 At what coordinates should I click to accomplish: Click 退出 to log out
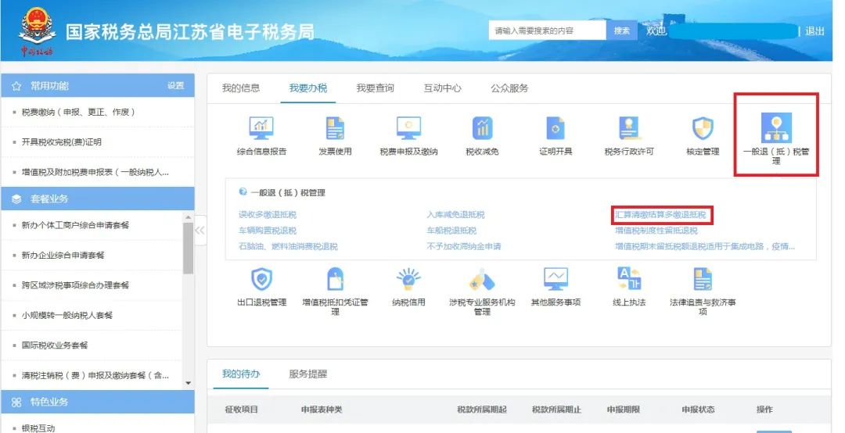(x=814, y=31)
